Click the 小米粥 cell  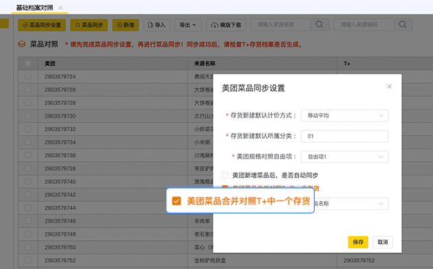coord(202,142)
